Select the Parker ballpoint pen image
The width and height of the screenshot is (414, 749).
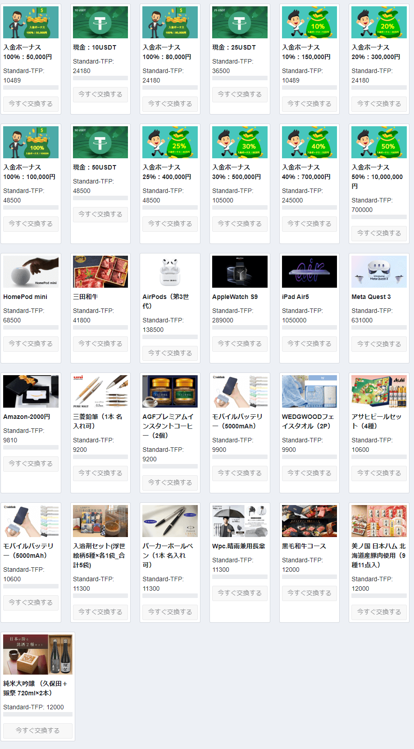point(170,521)
